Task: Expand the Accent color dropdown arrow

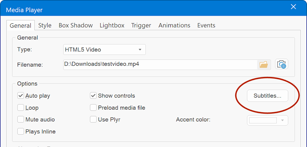Action: [x=282, y=120]
